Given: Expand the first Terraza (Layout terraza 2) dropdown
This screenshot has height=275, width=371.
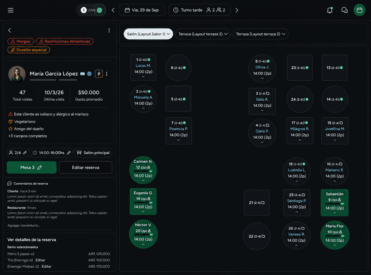Looking at the screenshot, I should pos(203,34).
